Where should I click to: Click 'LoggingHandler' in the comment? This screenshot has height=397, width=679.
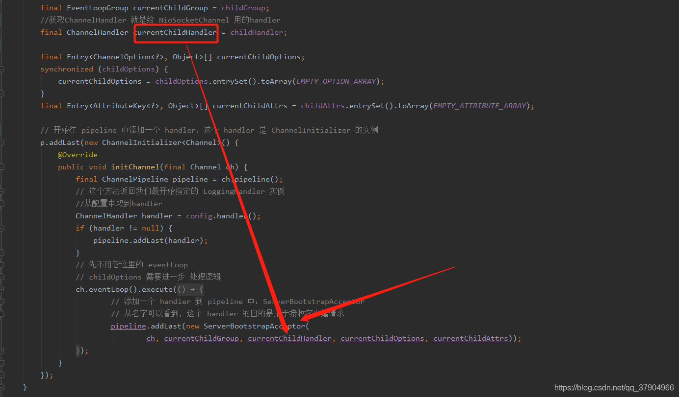click(x=234, y=191)
